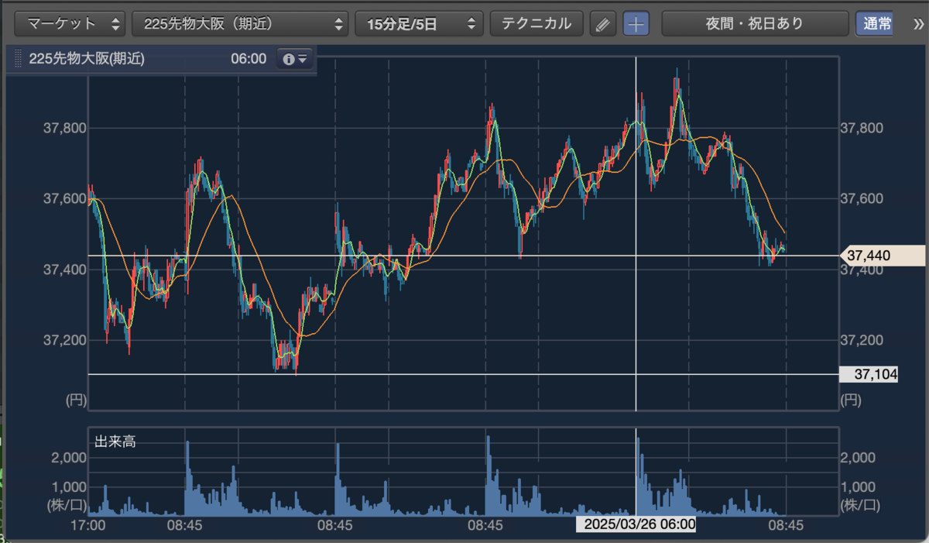This screenshot has height=543, width=929.
Task: Click the 37,440 current price label
Action: tap(882, 255)
